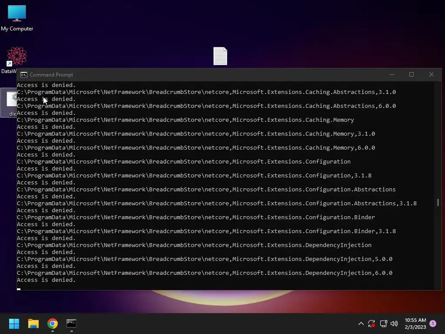Click the line ending DependencyInjection,5.0.0
The height and width of the screenshot is (334, 445).
[205, 259]
